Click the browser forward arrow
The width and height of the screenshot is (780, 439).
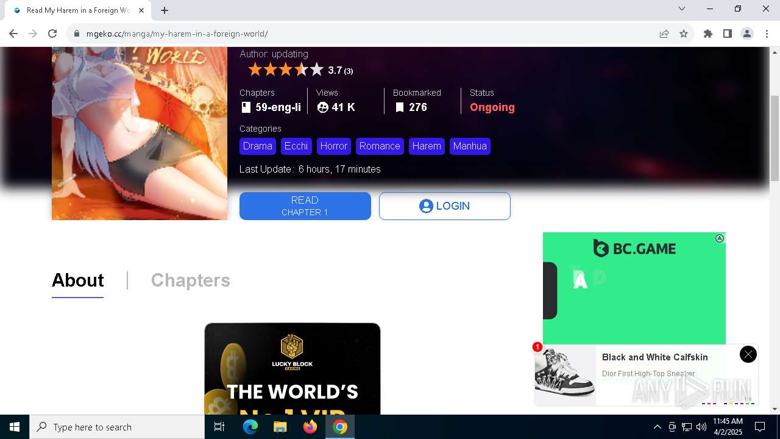pos(33,34)
